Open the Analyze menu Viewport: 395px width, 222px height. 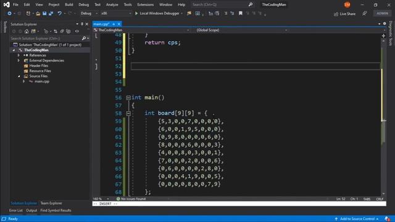tap(112, 4)
